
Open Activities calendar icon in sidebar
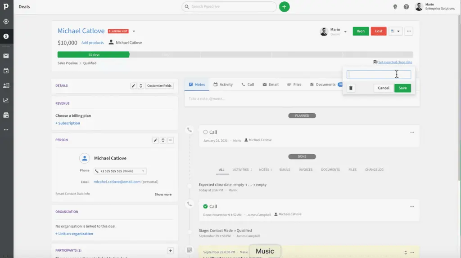pos(6,71)
